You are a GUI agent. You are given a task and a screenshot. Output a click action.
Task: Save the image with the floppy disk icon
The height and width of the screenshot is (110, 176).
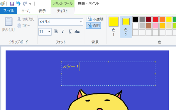pyautogui.click(x=12, y=4)
